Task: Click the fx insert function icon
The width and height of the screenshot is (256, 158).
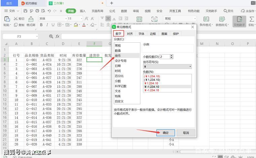Action: [57, 36]
